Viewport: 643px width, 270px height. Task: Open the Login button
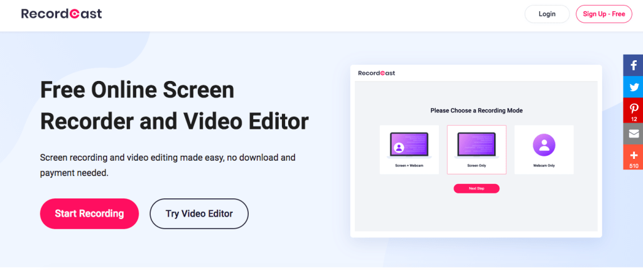(547, 14)
